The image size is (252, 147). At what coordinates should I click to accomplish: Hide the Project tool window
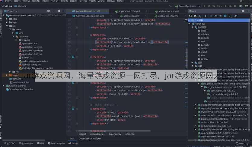coord(63,11)
